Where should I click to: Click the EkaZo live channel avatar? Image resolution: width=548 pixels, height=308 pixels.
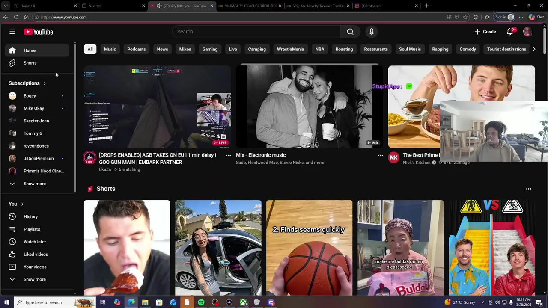[x=89, y=158]
